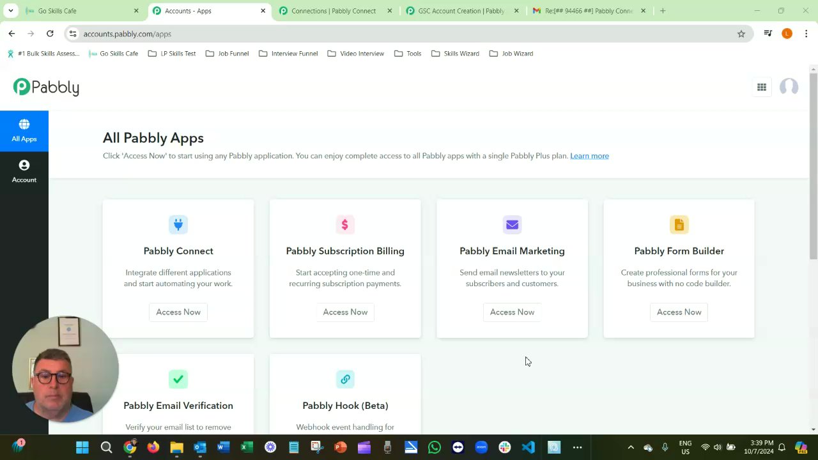Viewport: 818px width, 460px height.
Task: Select All Apps in the sidebar
Action: tap(24, 131)
